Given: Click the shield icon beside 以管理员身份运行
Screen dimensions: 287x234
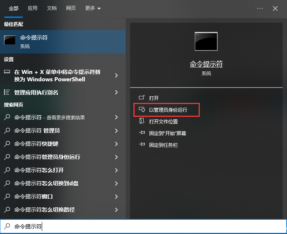Looking at the screenshot, I should click(142, 109).
